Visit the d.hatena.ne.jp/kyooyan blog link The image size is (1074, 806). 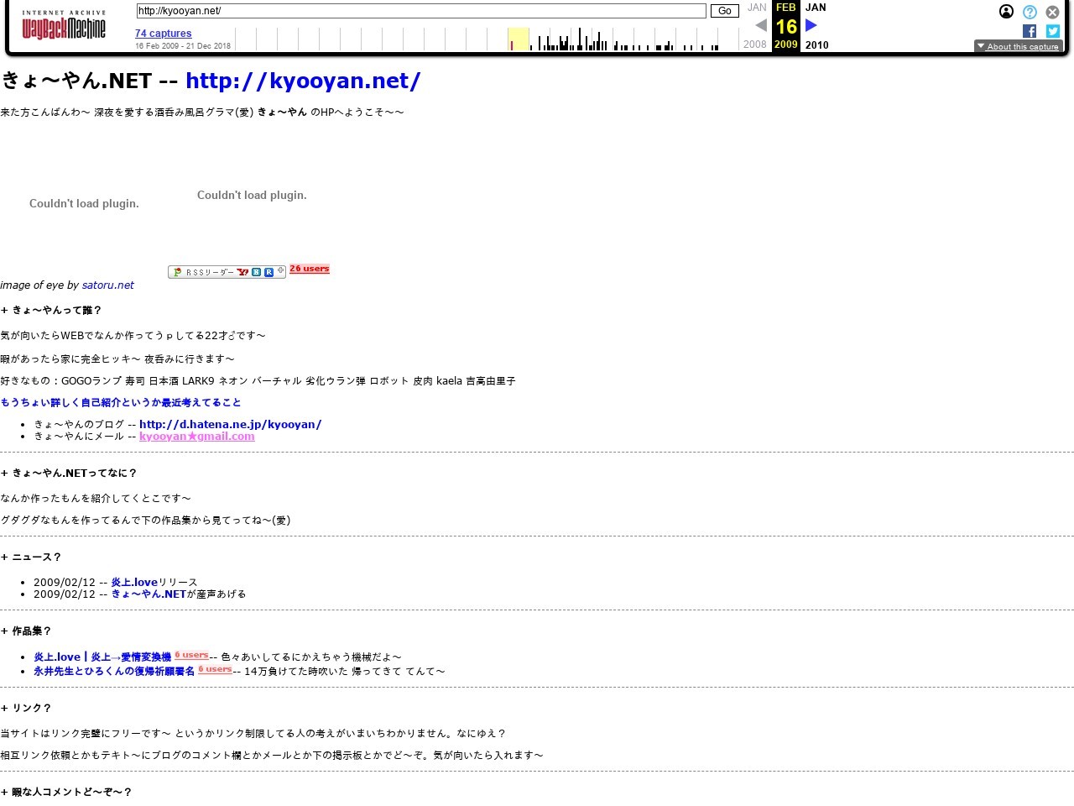click(x=230, y=425)
